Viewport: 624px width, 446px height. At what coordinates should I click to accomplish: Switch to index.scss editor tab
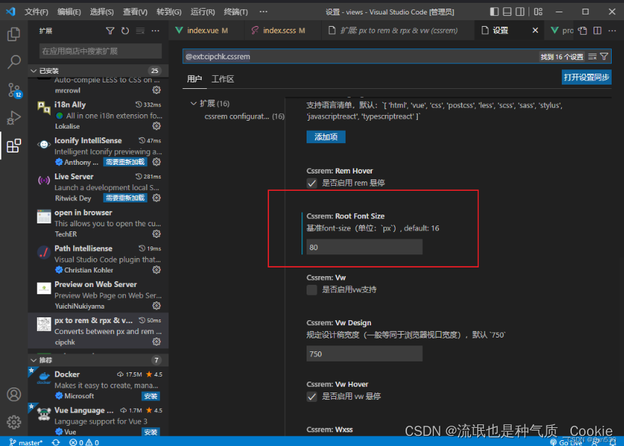(x=282, y=30)
